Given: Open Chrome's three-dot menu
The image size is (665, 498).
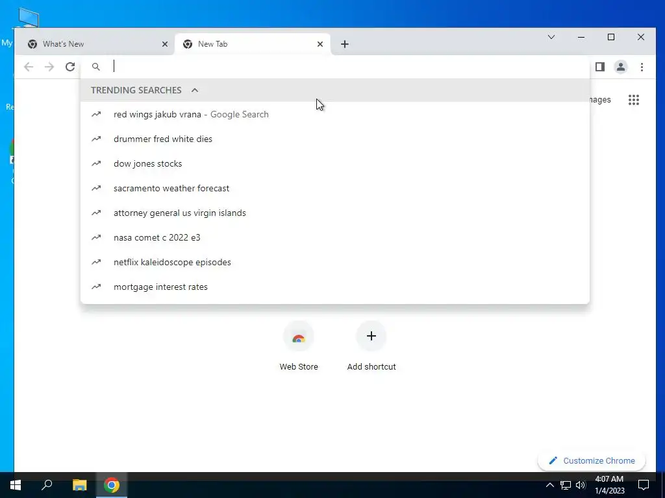Looking at the screenshot, I should point(642,67).
